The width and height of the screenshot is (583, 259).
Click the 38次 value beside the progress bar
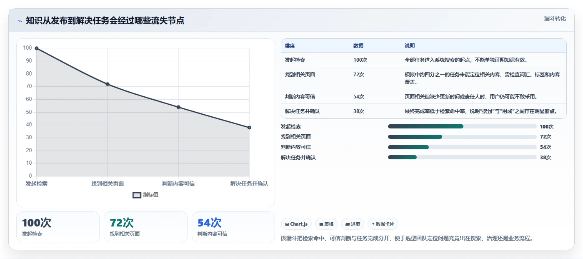tap(545, 158)
